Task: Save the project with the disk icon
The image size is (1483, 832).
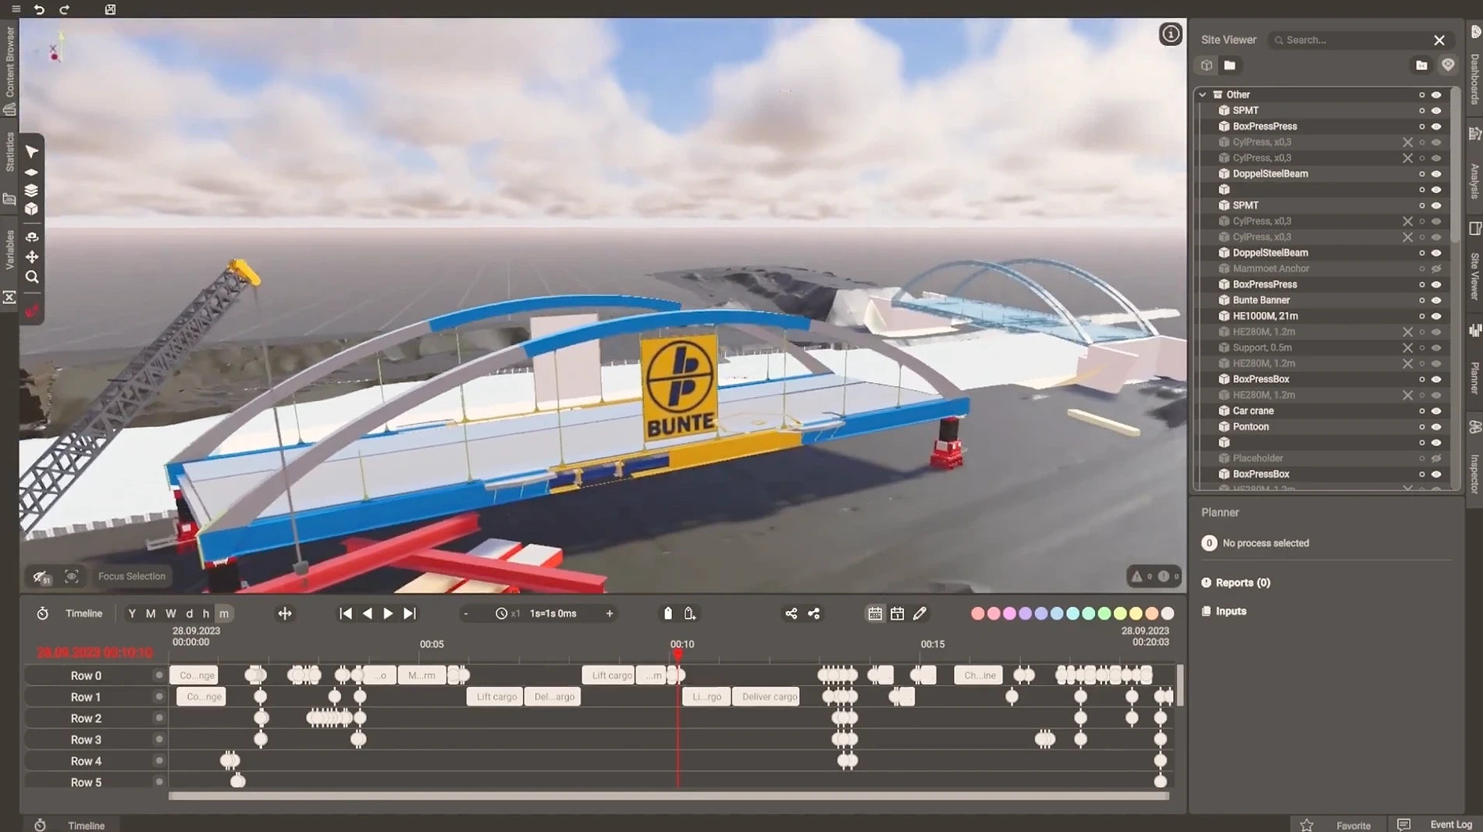Action: pyautogui.click(x=110, y=9)
